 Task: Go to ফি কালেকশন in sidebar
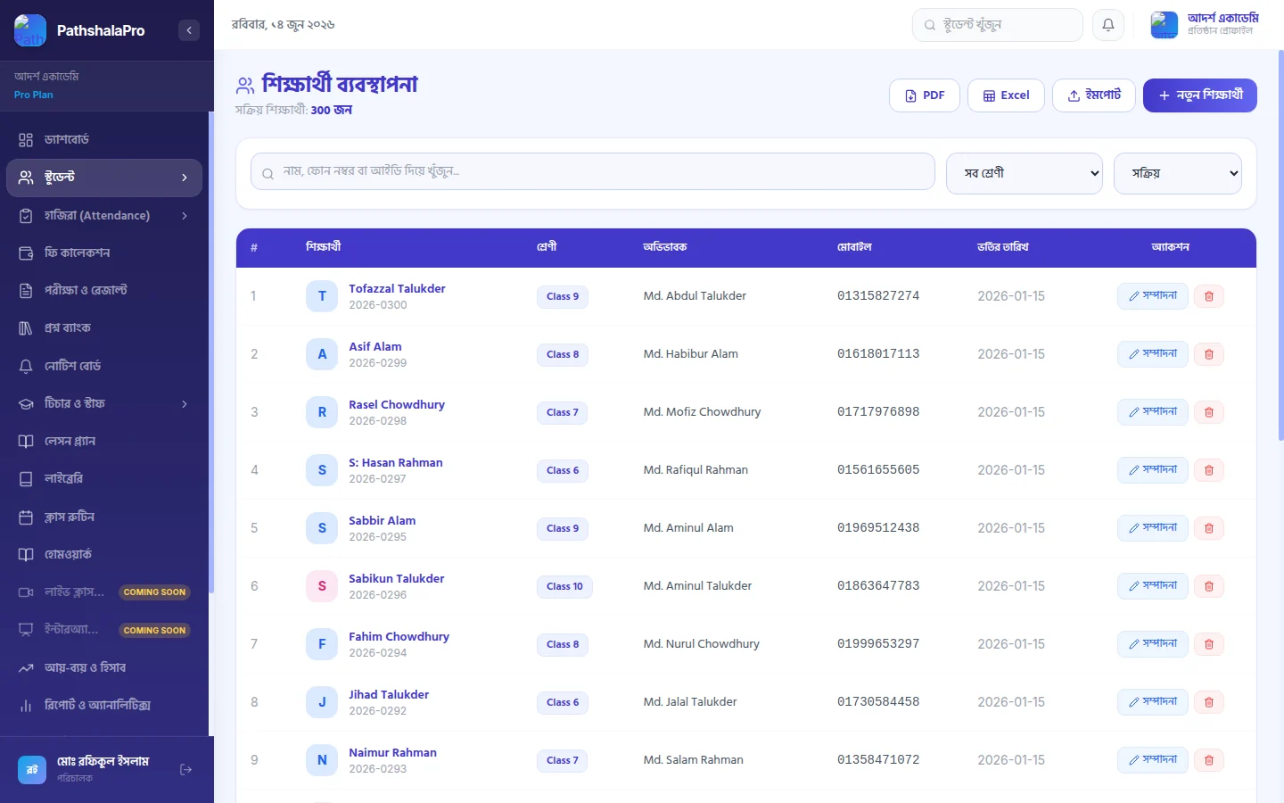pos(104,253)
